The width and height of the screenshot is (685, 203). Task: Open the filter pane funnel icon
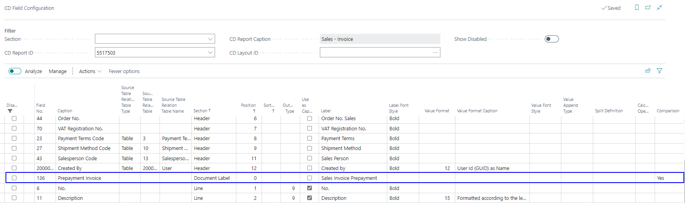[x=659, y=71]
